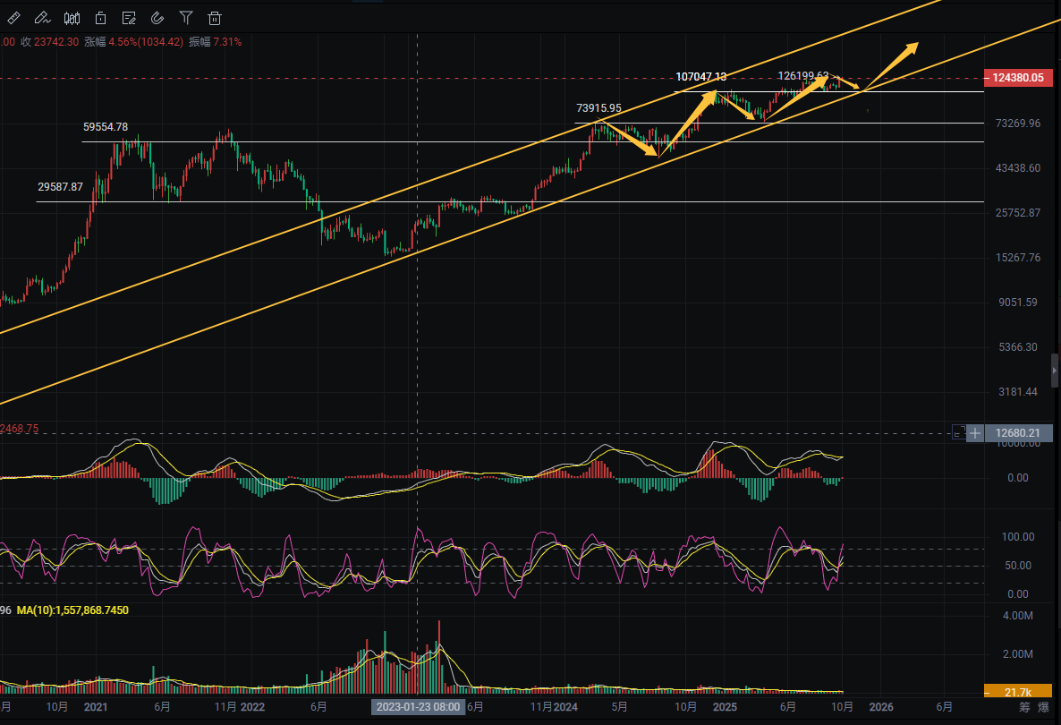Click the orange 21.7k volume tag
The width and height of the screenshot is (1061, 725).
coord(1018,692)
